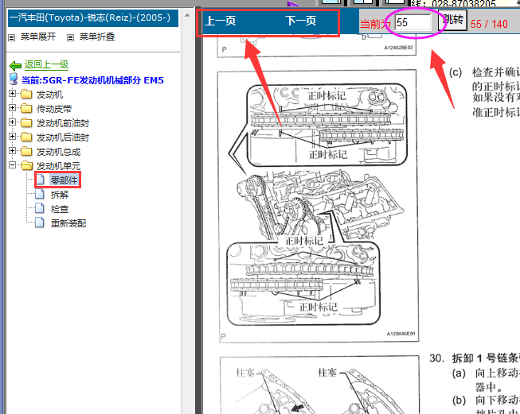Viewport: 520px width, 414px height.
Task: Click the 发动机后油封 tree label
Action: click(63, 137)
